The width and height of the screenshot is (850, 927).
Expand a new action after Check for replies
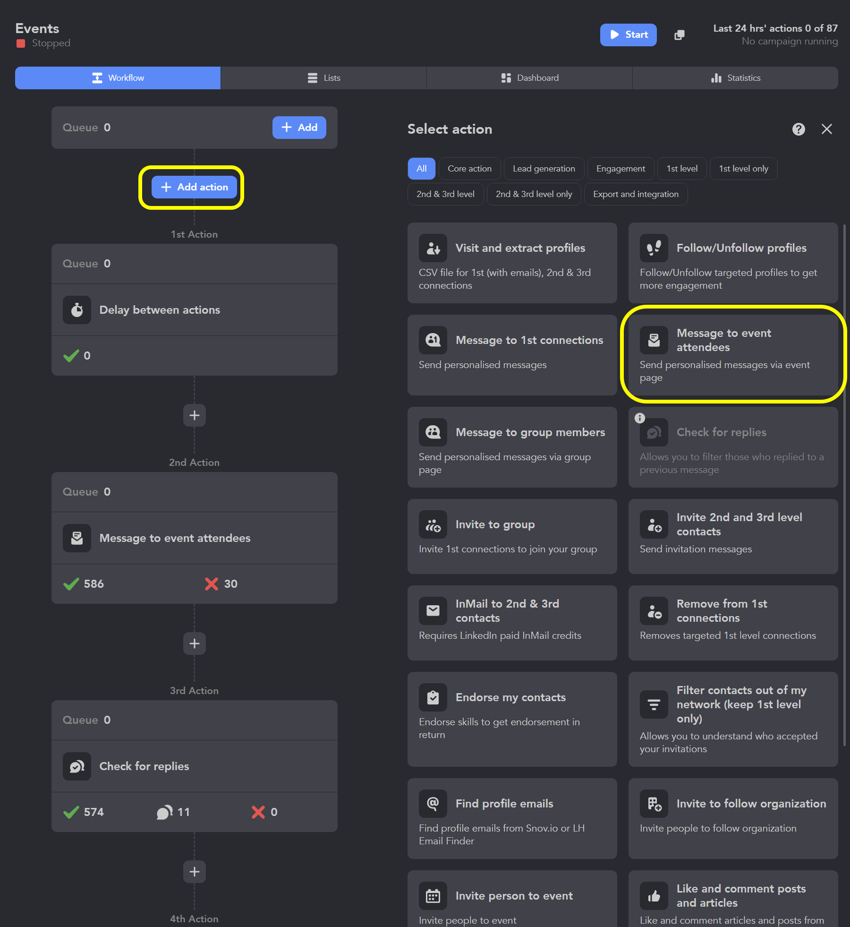click(194, 872)
